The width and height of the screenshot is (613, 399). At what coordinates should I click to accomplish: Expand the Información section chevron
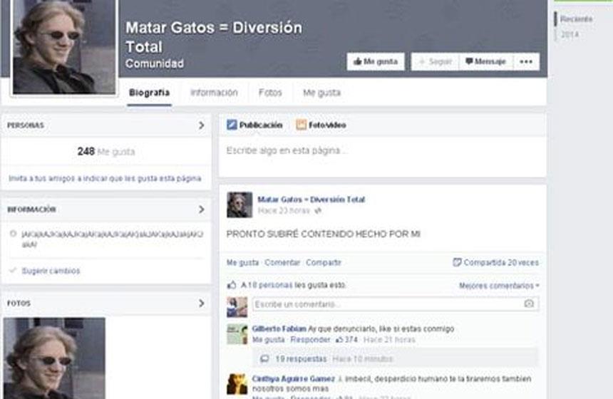pyautogui.click(x=201, y=209)
